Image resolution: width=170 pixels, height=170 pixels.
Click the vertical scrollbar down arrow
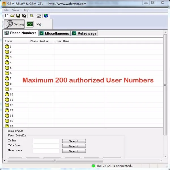[x=165, y=156]
